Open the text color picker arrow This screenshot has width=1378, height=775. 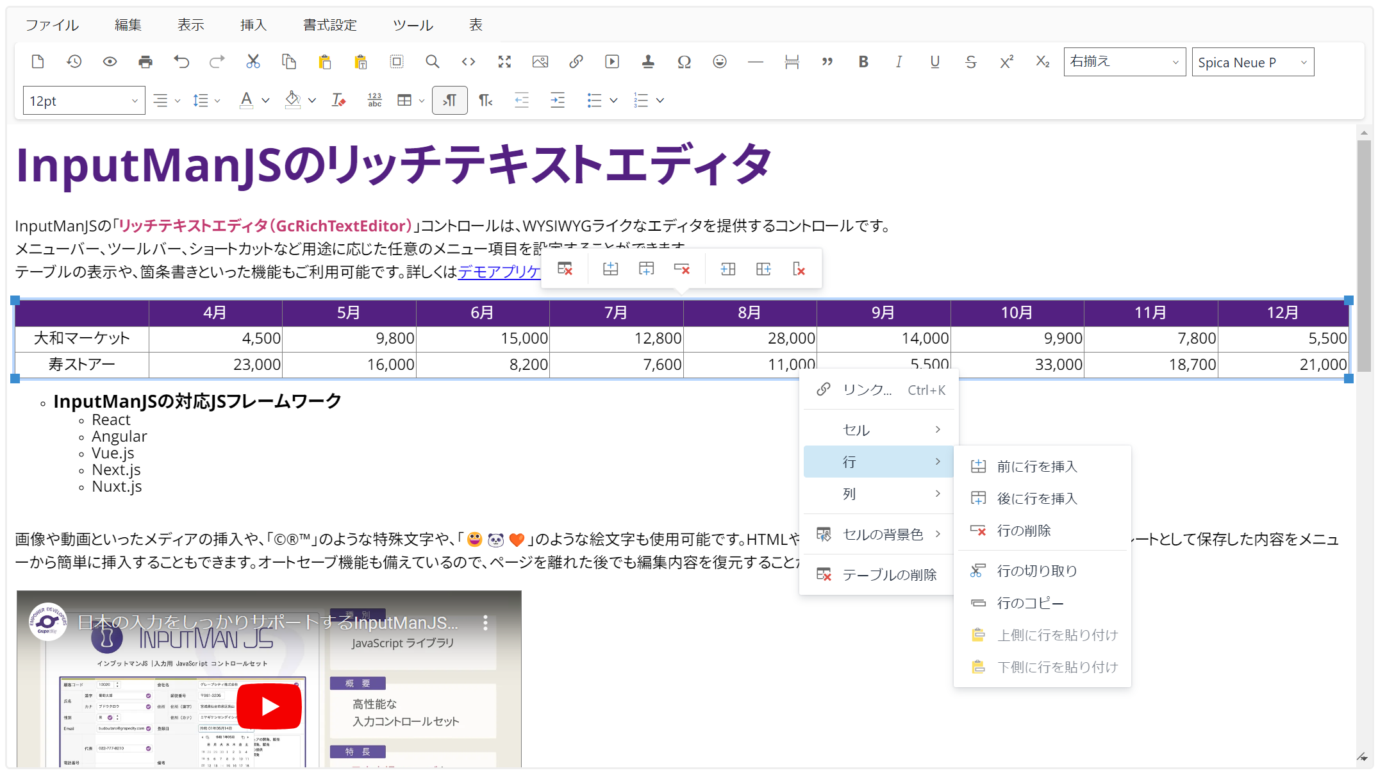265,101
